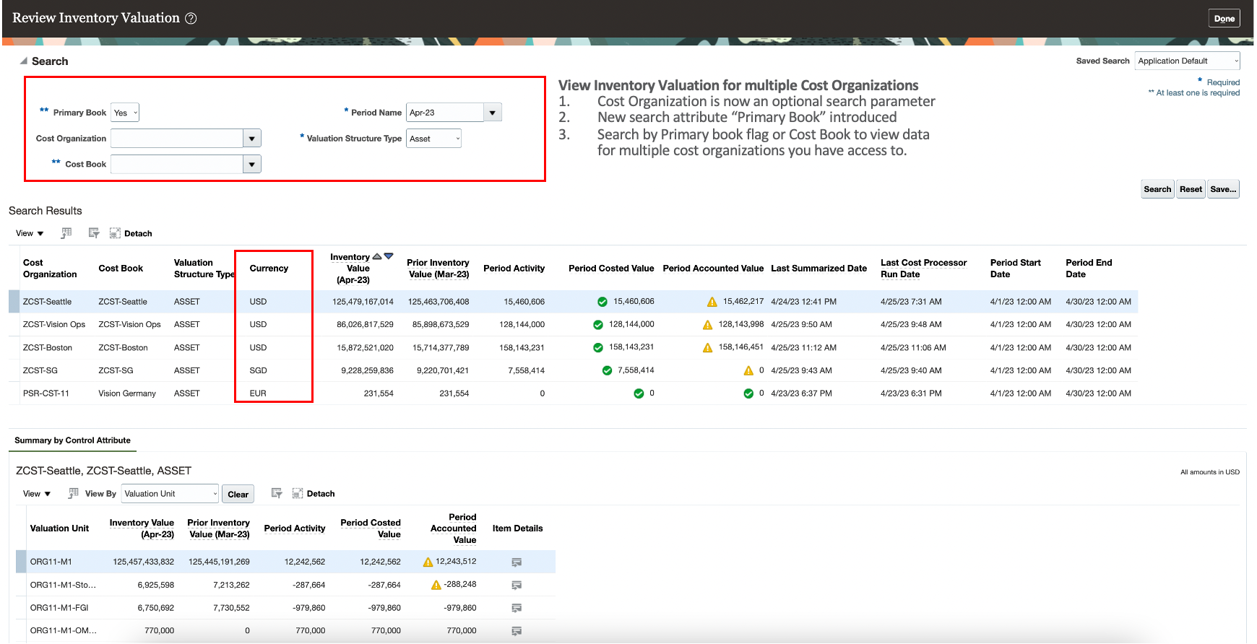1257x644 pixels.
Task: Open the Valuation Structure Type dropdown
Action: (434, 139)
